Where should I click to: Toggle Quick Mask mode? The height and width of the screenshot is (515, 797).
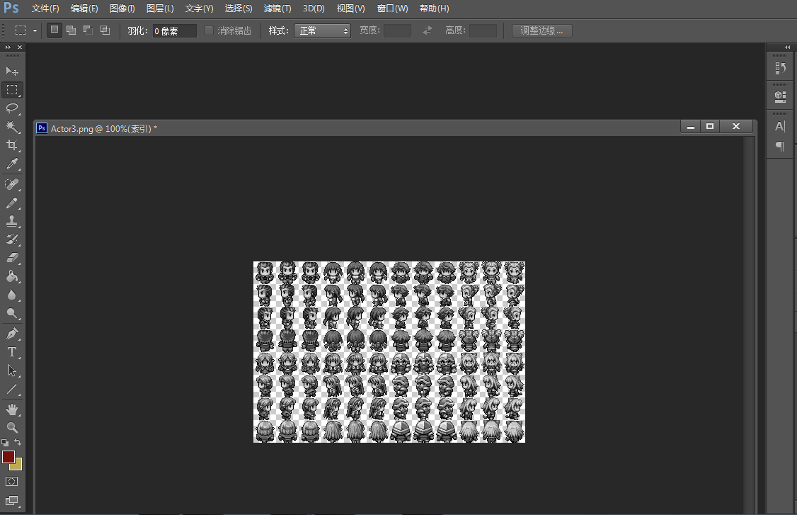(12, 482)
